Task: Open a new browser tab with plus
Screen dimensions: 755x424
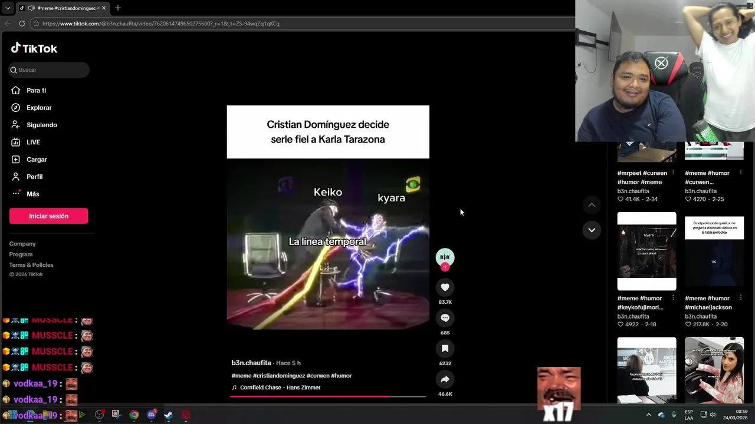Action: [x=117, y=8]
